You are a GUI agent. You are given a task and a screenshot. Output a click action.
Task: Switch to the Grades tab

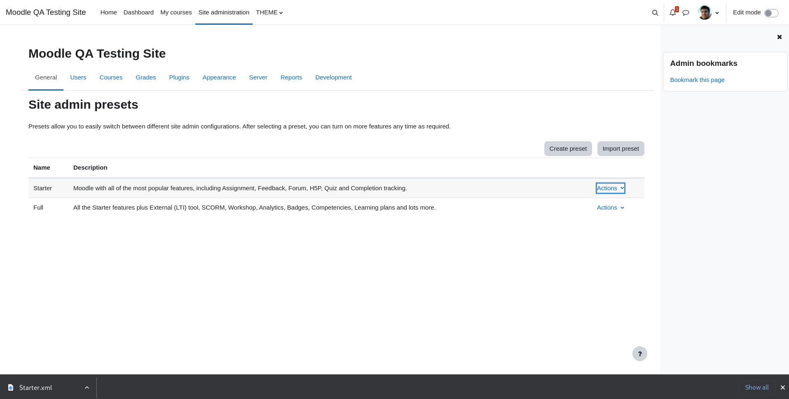click(x=146, y=77)
